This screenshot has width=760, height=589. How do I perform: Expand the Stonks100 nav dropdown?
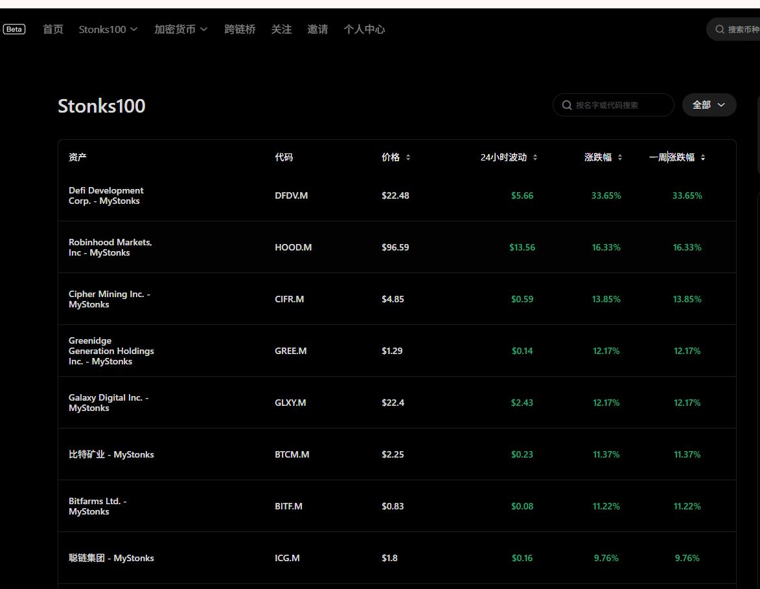[108, 30]
